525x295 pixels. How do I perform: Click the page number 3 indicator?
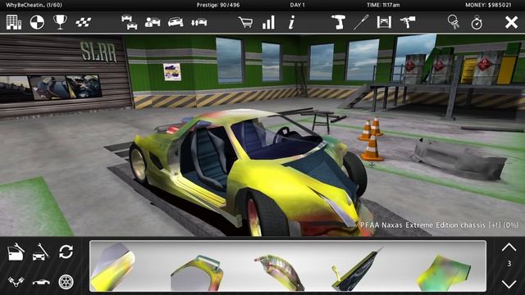click(509, 264)
